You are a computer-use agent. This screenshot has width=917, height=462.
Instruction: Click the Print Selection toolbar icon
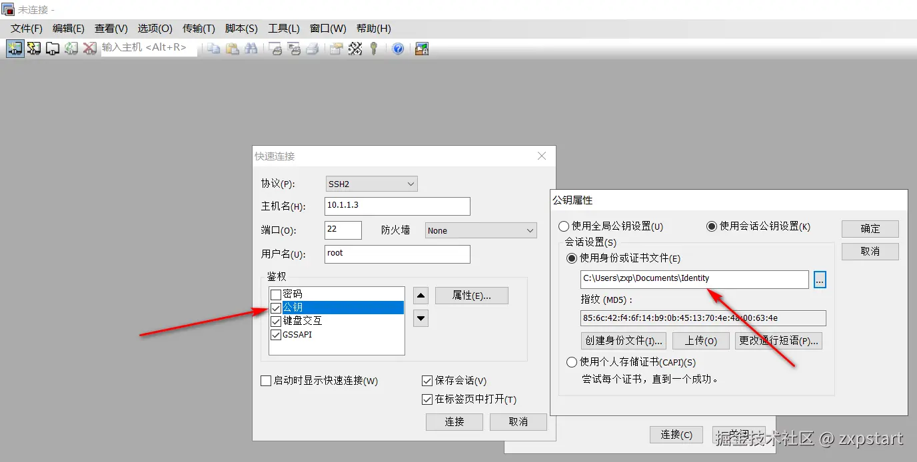[x=294, y=49]
